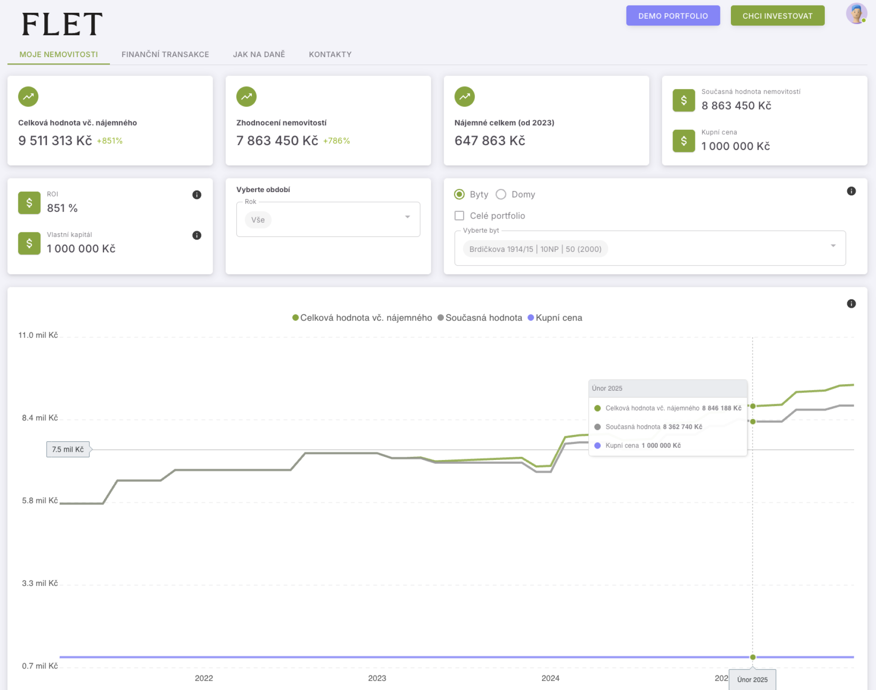876x690 pixels.
Task: Click dollar icon beside Kupní cena
Action: point(683,141)
